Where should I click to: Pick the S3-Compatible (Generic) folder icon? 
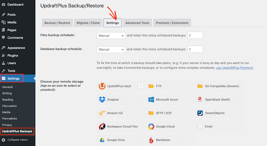(x=200, y=86)
